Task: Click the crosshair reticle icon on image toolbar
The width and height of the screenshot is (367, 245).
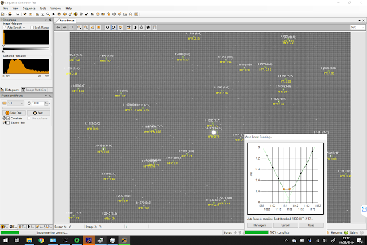Action: pyautogui.click(x=142, y=28)
